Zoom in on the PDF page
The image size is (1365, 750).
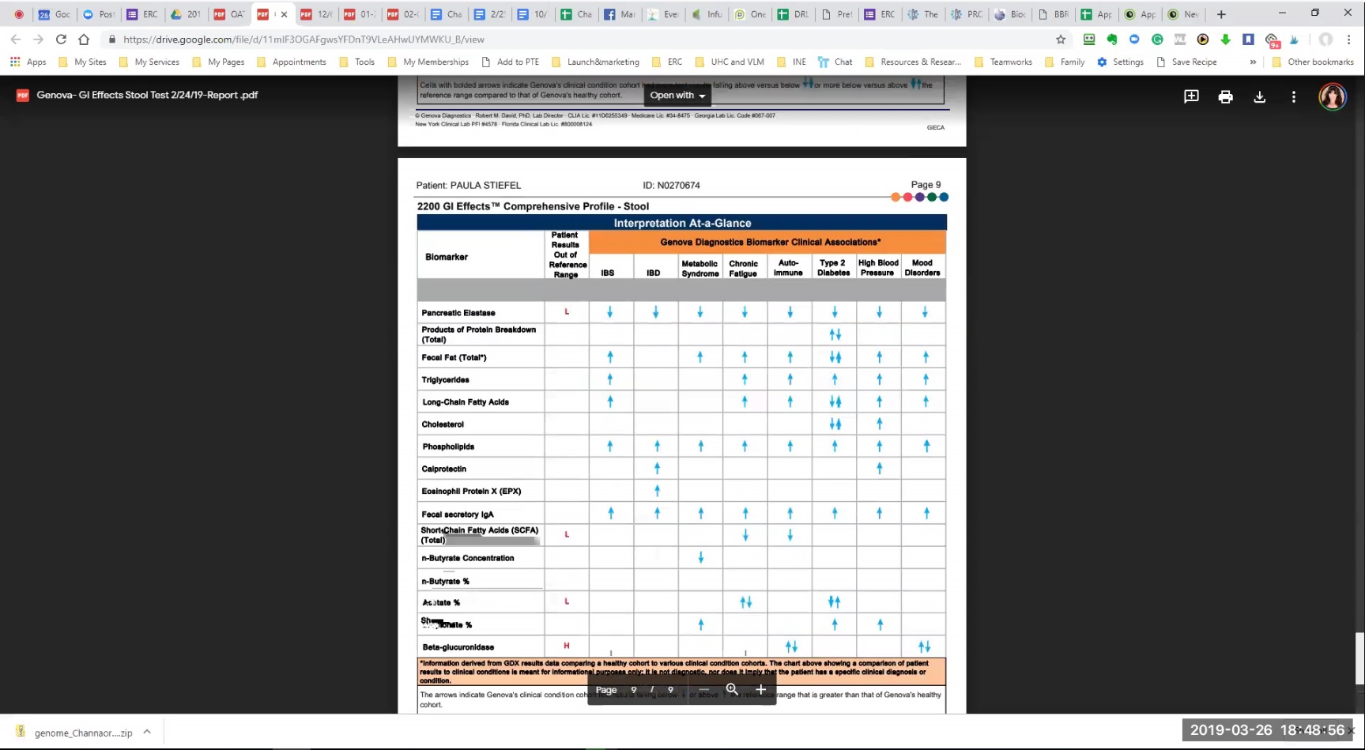click(x=760, y=689)
